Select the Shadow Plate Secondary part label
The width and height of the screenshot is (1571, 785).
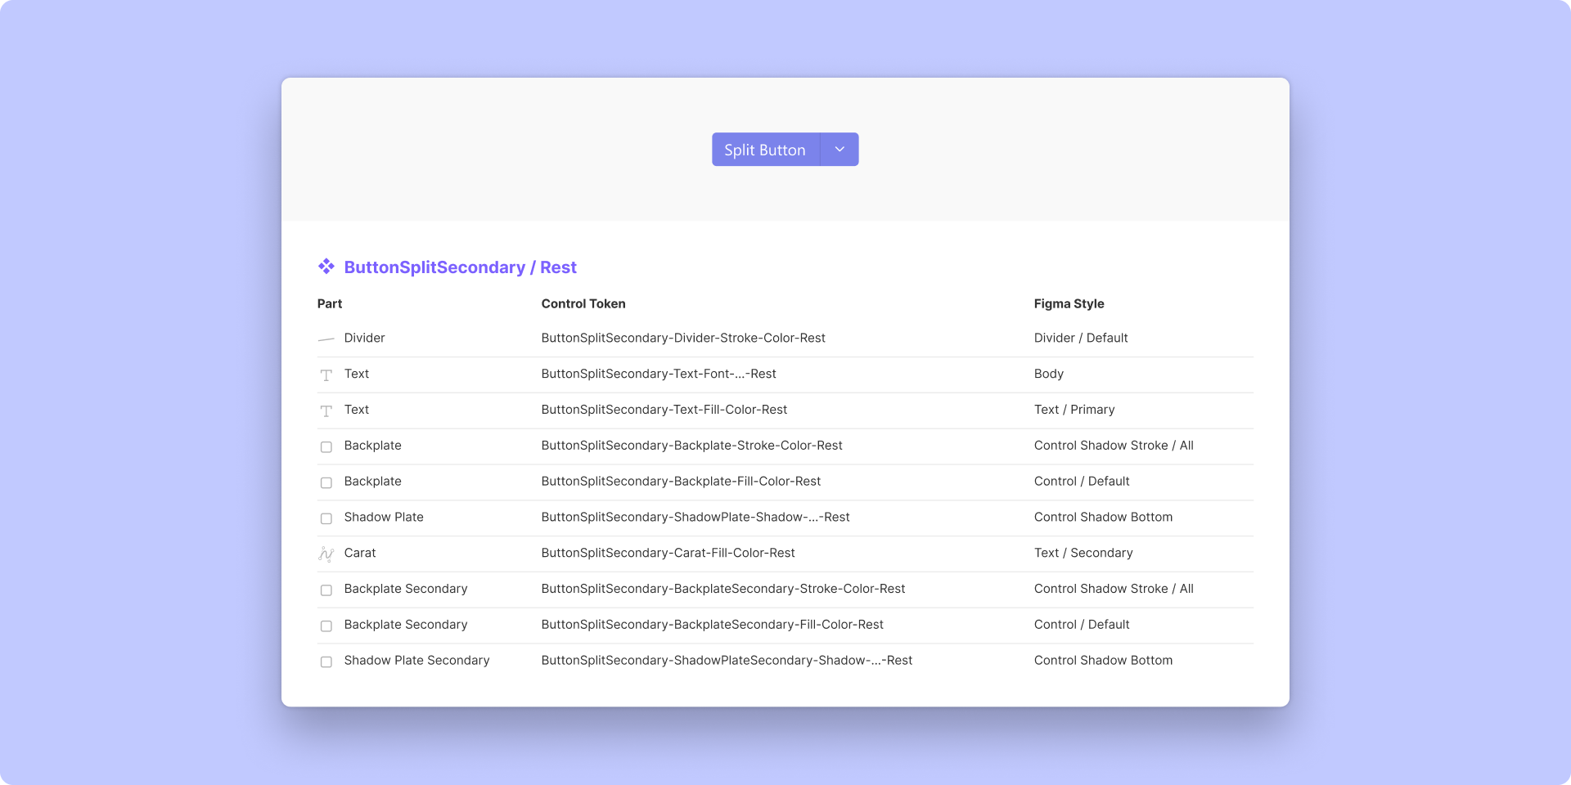[416, 661]
